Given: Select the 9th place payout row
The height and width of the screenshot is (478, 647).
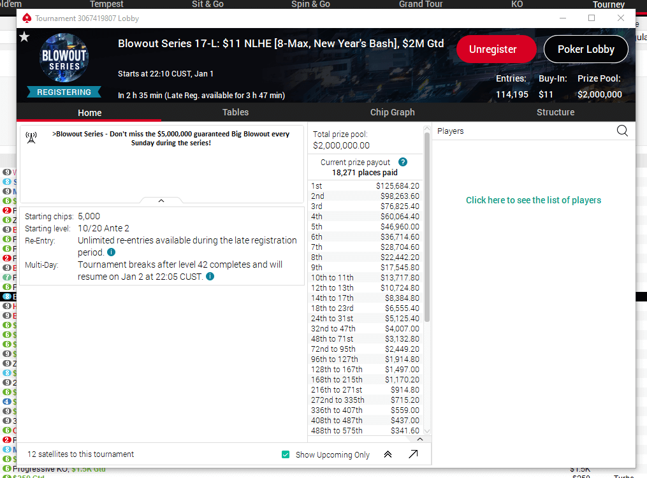Looking at the screenshot, I should [365, 267].
